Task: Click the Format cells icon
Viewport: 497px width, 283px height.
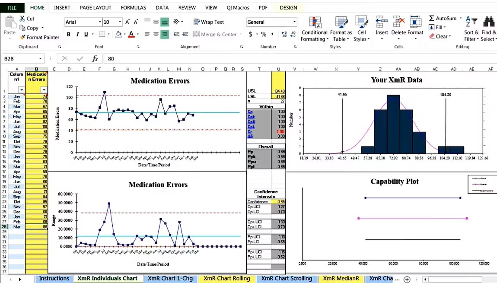Action: [416, 22]
